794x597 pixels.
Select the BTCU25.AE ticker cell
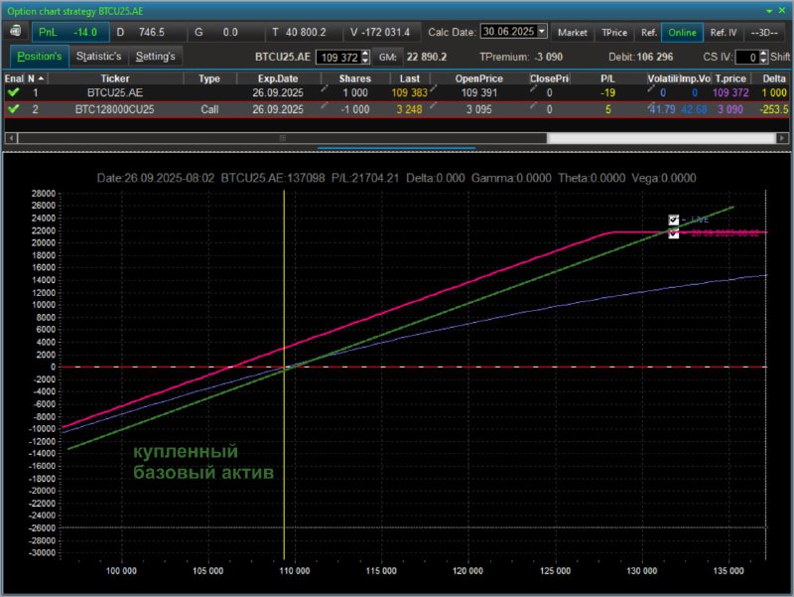point(115,92)
